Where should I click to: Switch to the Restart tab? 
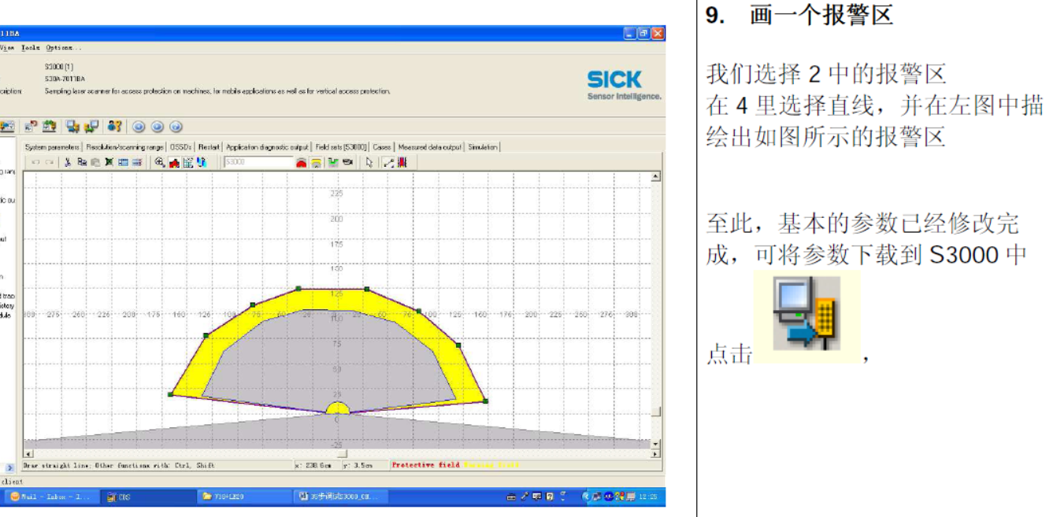(209, 146)
